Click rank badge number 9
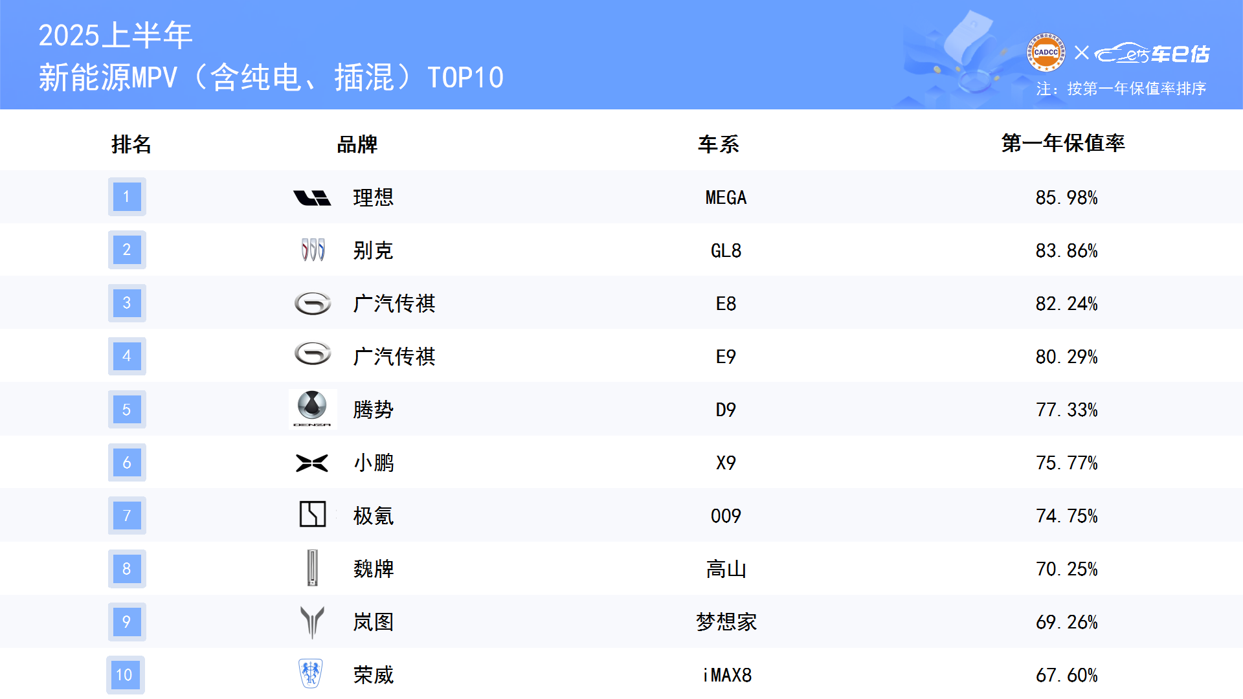This screenshot has width=1243, height=699. tap(127, 621)
